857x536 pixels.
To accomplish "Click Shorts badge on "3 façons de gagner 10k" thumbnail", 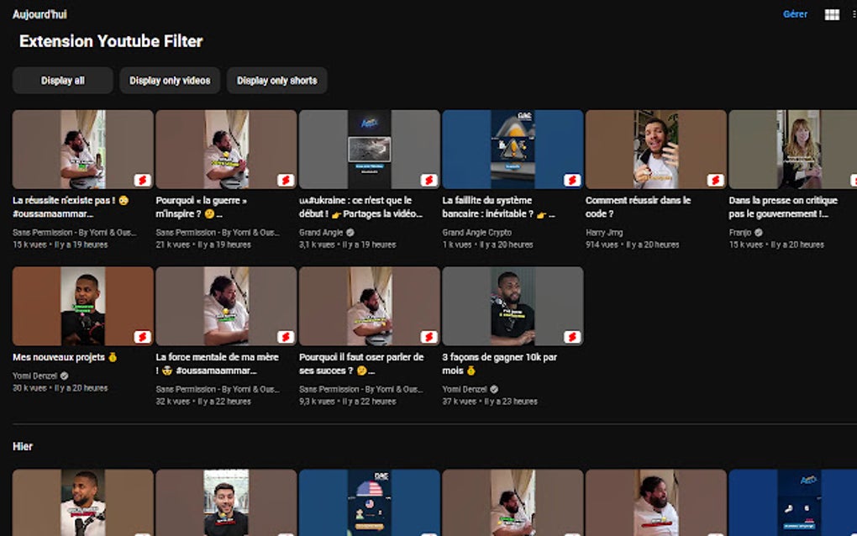I will tap(573, 336).
